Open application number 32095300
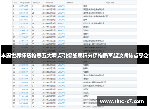The width and height of the screenshot is (150, 109). tap(23, 6)
